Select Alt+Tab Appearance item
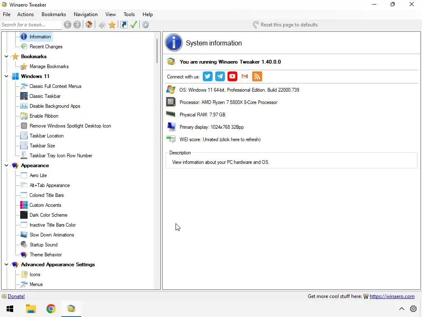The width and height of the screenshot is (422, 317). [x=49, y=185]
